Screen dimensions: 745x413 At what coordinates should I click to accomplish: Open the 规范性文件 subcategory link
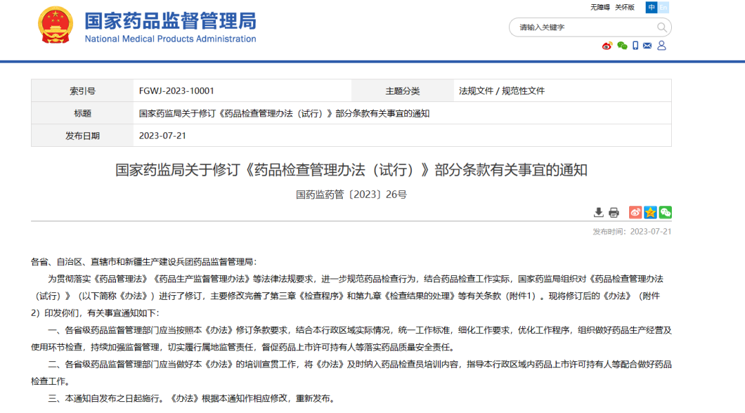click(523, 91)
